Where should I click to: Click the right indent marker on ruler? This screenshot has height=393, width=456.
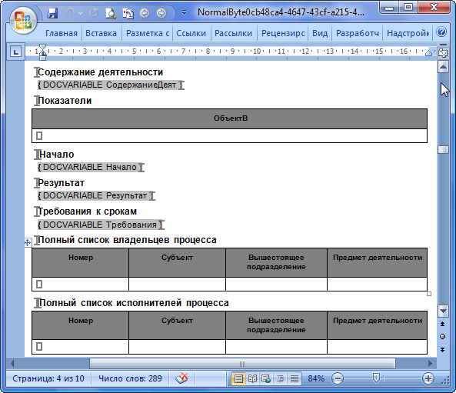point(428,53)
